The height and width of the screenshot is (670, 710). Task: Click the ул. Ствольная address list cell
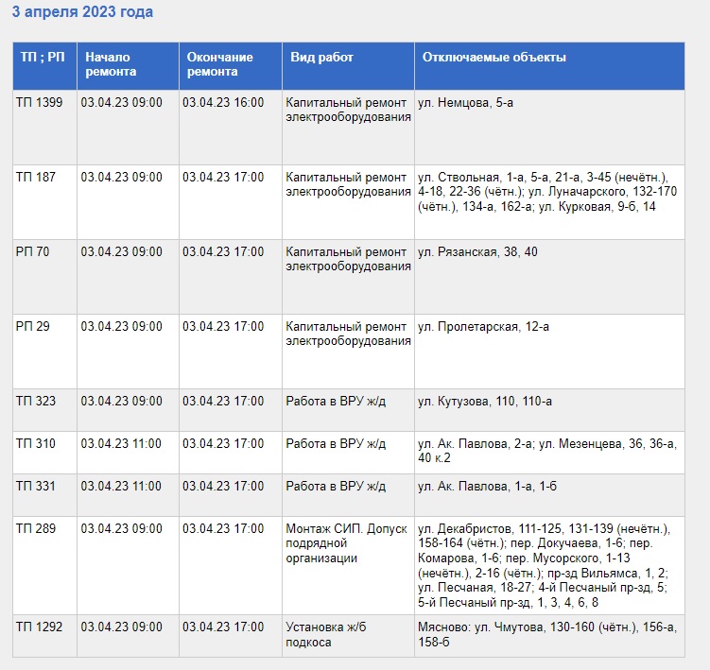(x=546, y=192)
